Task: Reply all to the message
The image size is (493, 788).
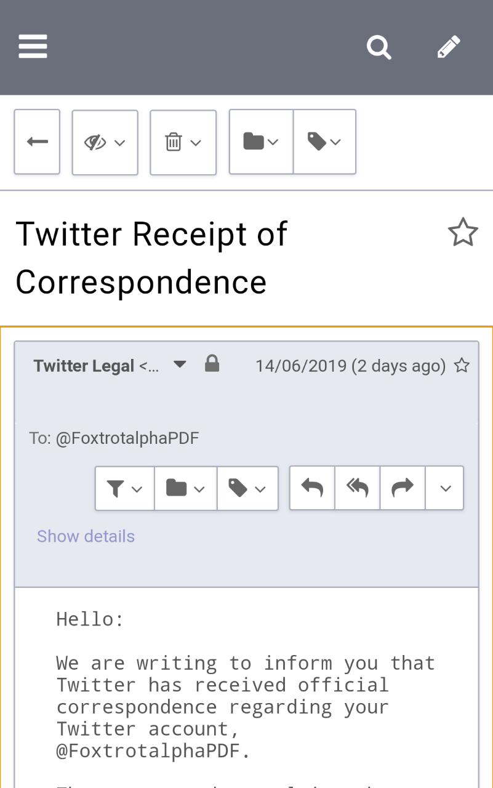Action: [358, 488]
